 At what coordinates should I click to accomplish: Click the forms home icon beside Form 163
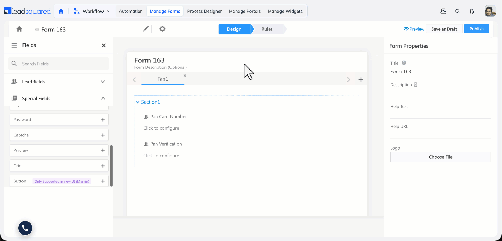tap(19, 29)
